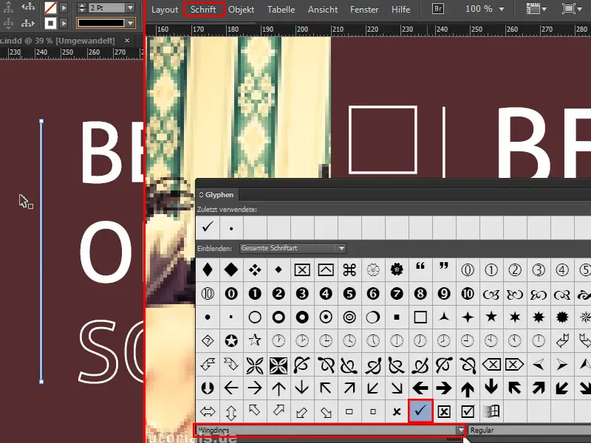Viewport: 591px width, 443px height.
Task: Open the Ansicht menu
Action: click(323, 10)
